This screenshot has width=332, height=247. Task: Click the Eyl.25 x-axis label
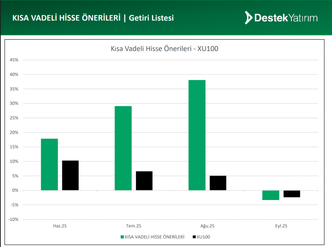281,226
